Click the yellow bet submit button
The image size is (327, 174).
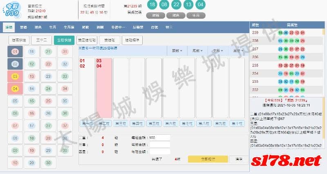pyautogui.click(x=208, y=159)
